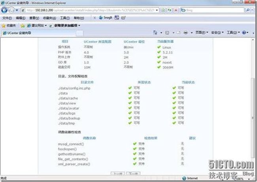Click the Home icon in command bar
This screenshot has width=257, height=182.
click(x=155, y=33)
